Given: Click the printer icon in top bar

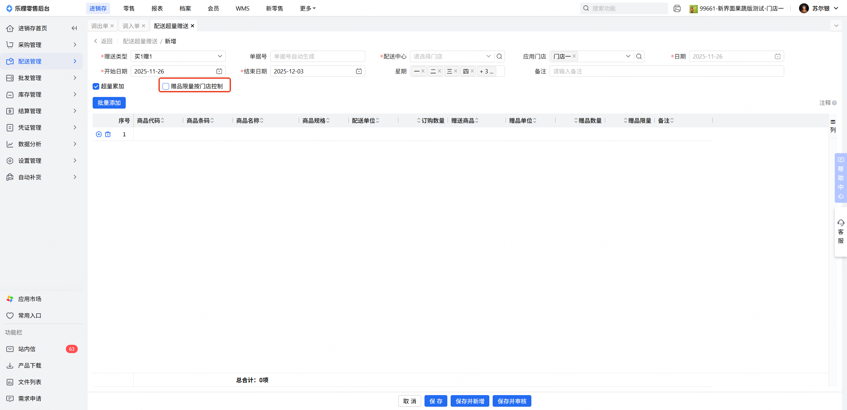Looking at the screenshot, I should (677, 8).
